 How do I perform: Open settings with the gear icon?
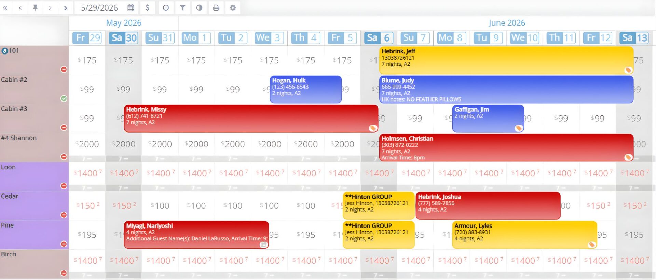coord(233,7)
